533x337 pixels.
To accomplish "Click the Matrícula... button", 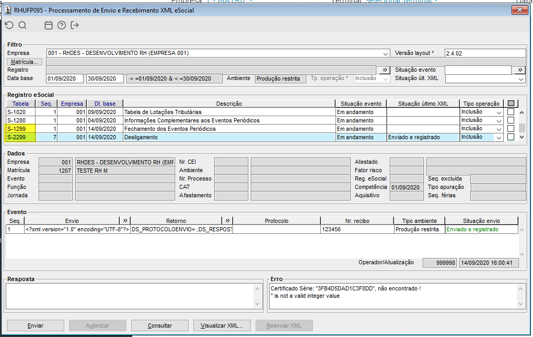I will [x=25, y=62].
